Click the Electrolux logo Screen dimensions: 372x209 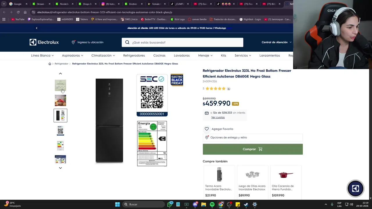coord(44,42)
